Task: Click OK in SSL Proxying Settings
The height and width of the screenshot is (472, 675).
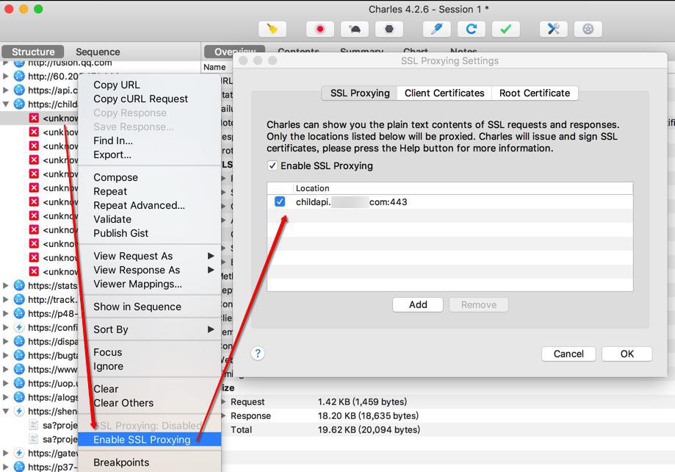Action: pos(627,354)
